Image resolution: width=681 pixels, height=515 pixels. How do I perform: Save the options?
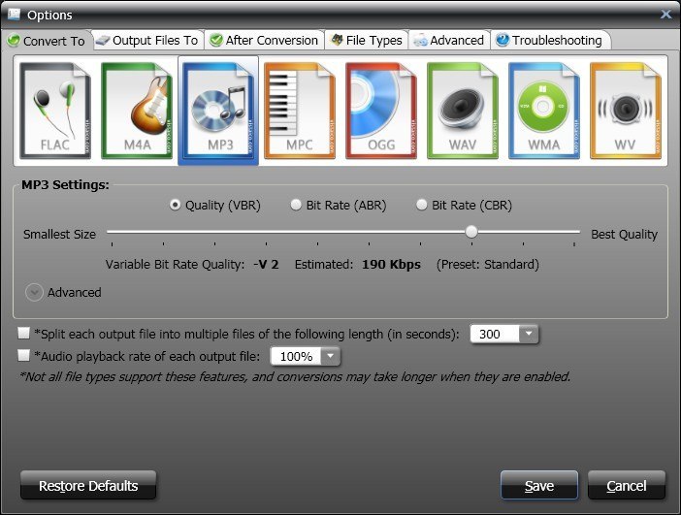coord(539,486)
